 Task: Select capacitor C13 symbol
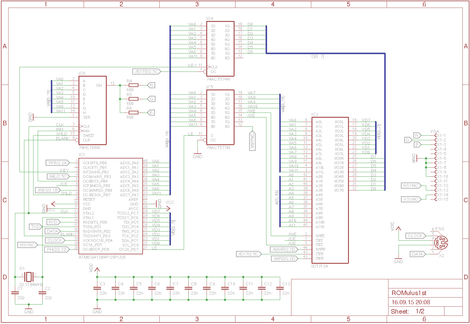click(x=280, y=288)
